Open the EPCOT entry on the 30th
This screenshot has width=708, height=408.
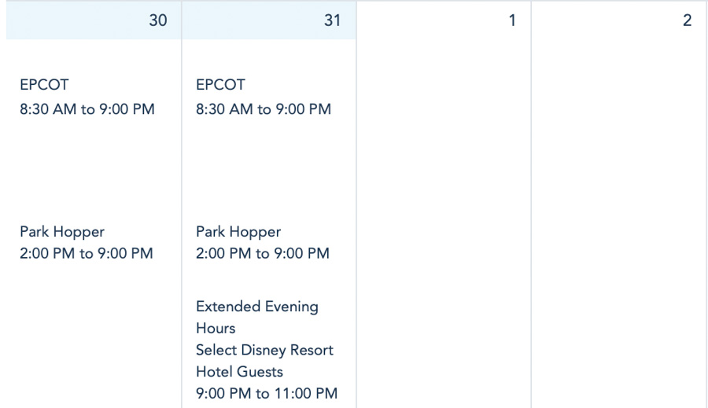click(44, 85)
